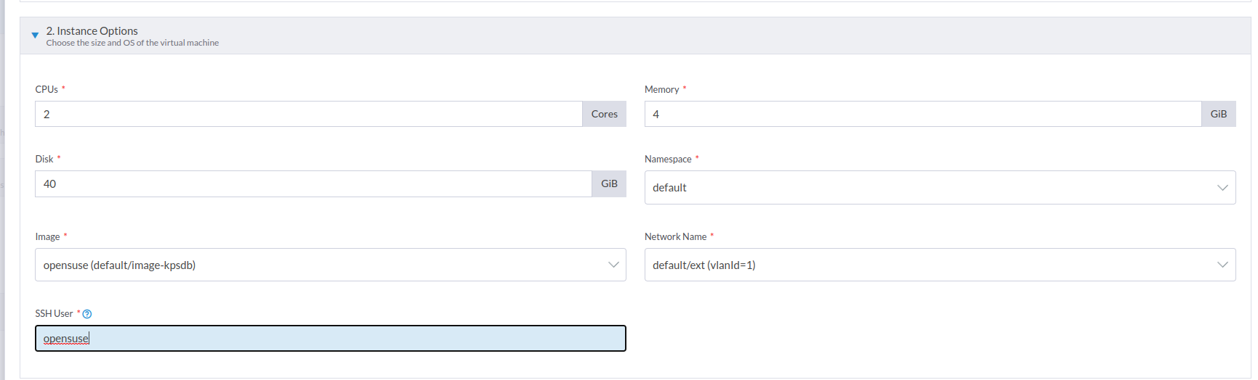Click the SSH User field label

point(54,313)
